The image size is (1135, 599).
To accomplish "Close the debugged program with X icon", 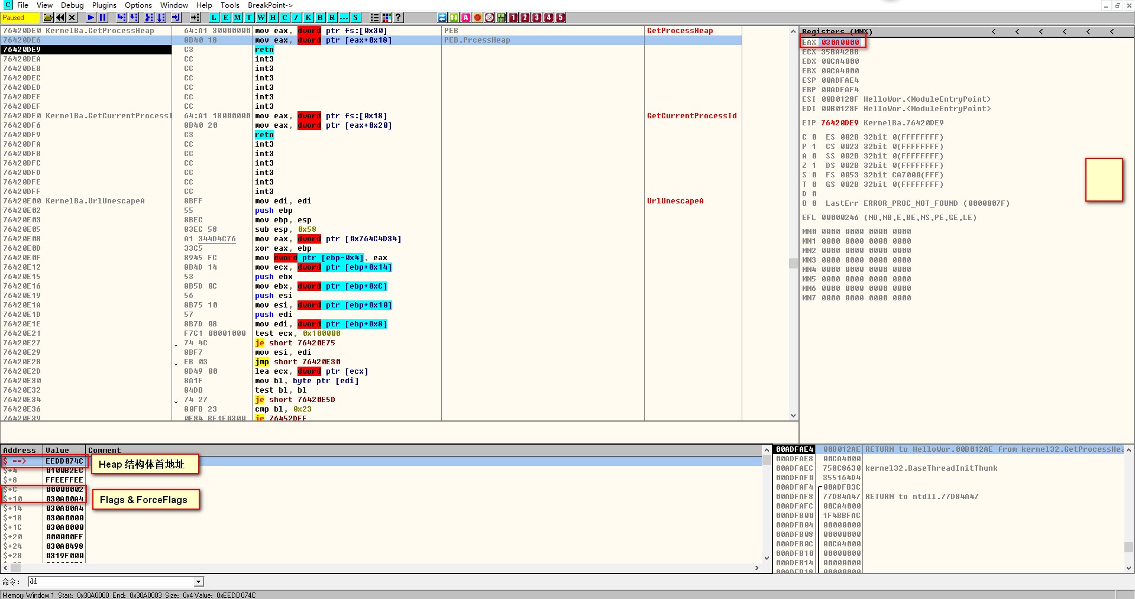I will [x=72, y=18].
